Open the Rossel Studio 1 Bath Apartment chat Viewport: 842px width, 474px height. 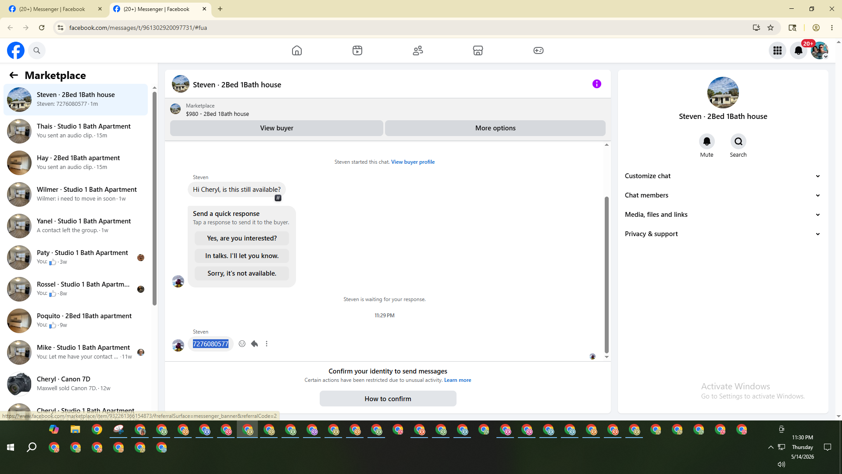76,289
